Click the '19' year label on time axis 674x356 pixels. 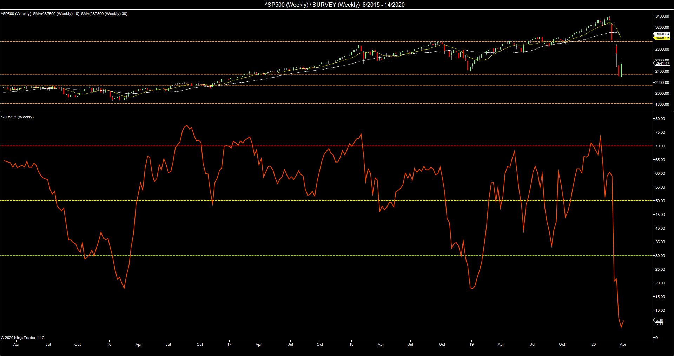coord(471,344)
